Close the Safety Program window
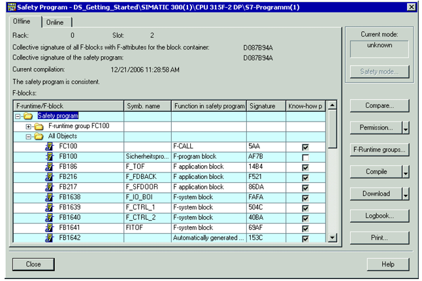The width and height of the screenshot is (422, 281). coord(412,7)
